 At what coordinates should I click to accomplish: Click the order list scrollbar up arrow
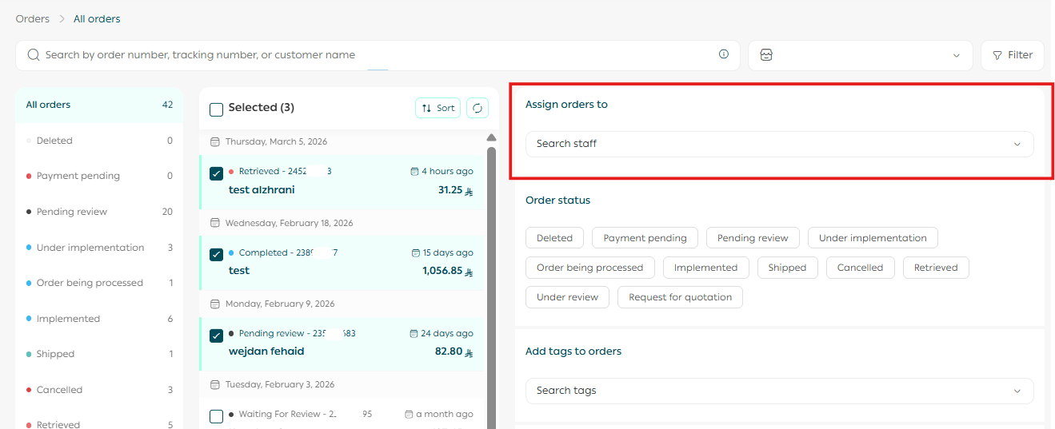tap(491, 138)
